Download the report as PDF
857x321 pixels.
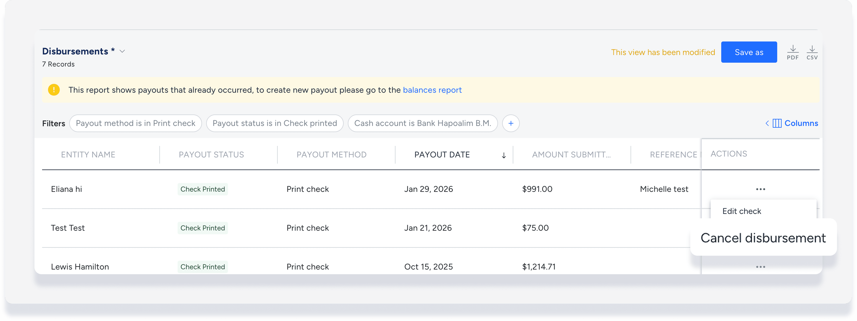click(793, 52)
